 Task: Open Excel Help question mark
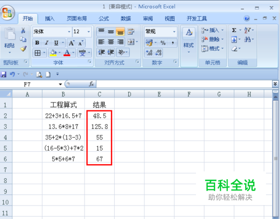pyautogui.click(x=246, y=18)
